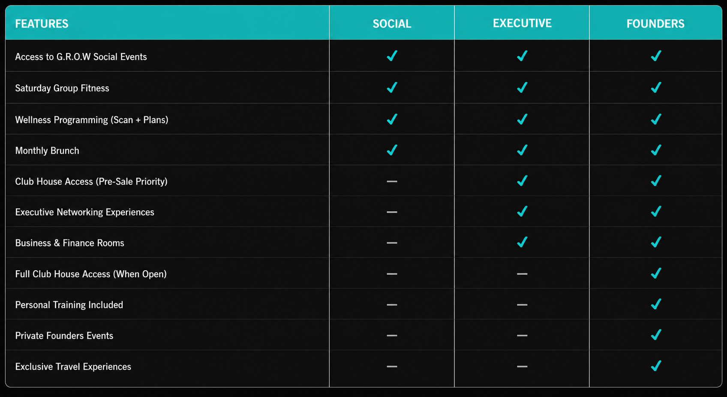The width and height of the screenshot is (727, 397).
Task: Click Social dash for Personal Training Included
Action: click(x=392, y=304)
